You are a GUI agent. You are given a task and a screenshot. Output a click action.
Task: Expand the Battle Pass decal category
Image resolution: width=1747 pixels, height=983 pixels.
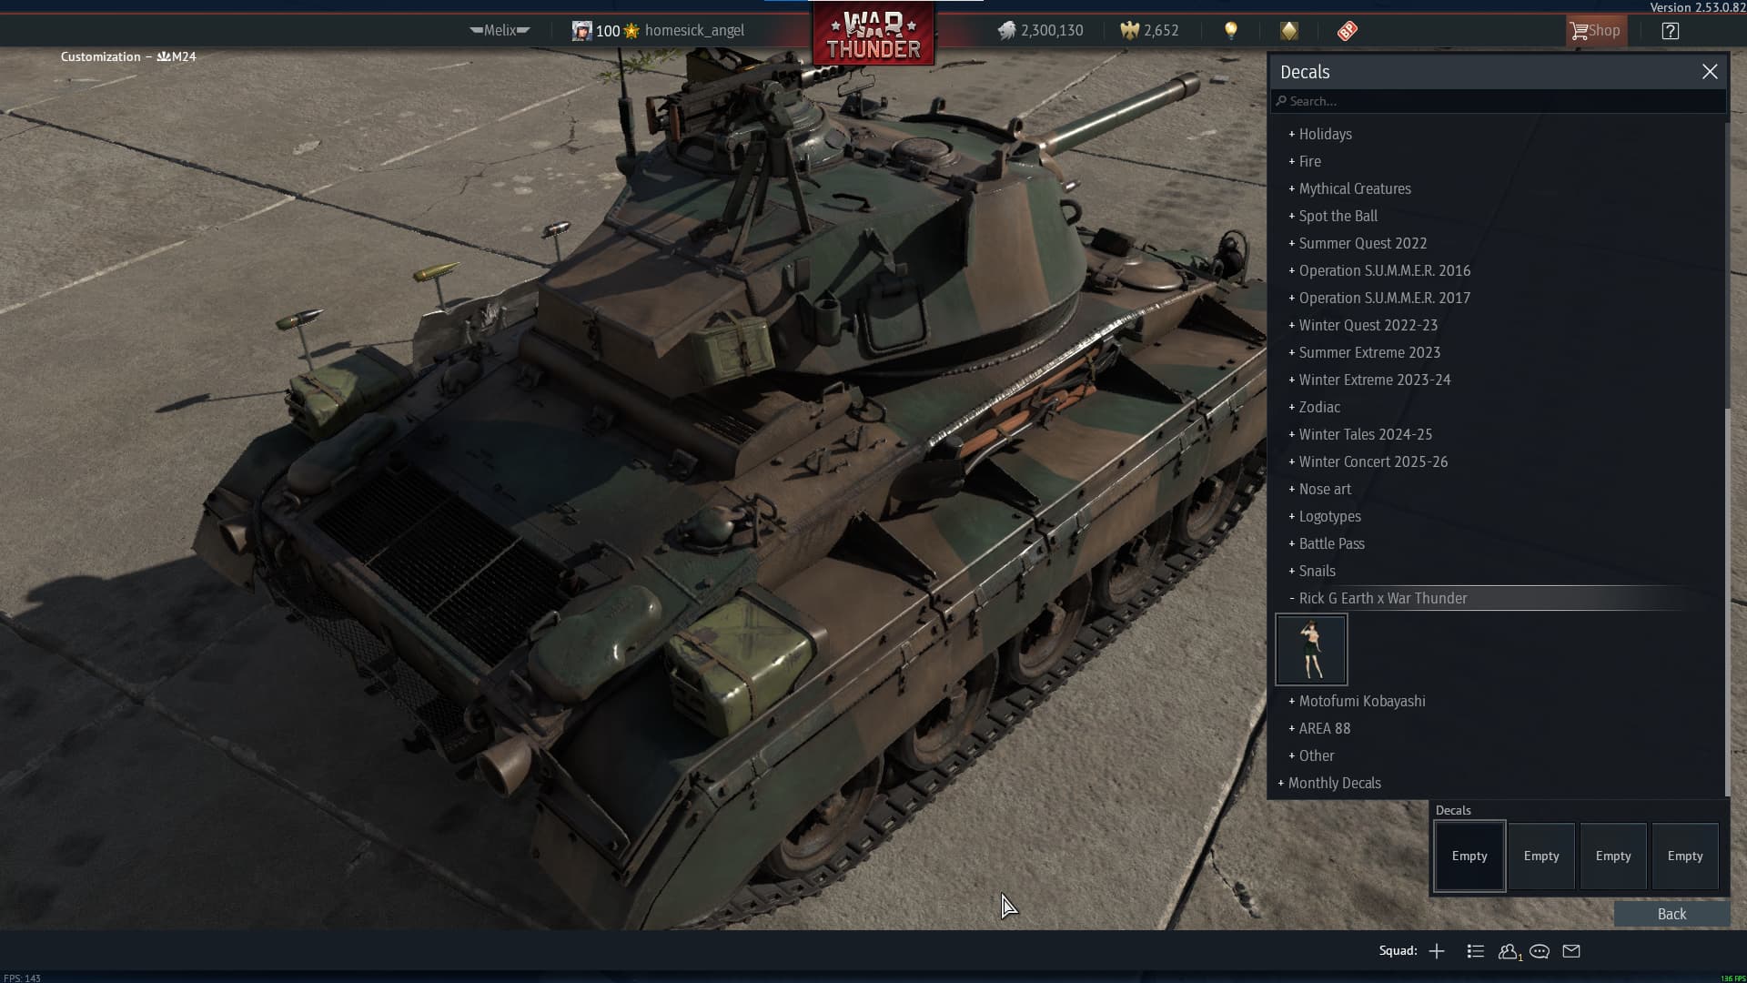coord(1331,543)
